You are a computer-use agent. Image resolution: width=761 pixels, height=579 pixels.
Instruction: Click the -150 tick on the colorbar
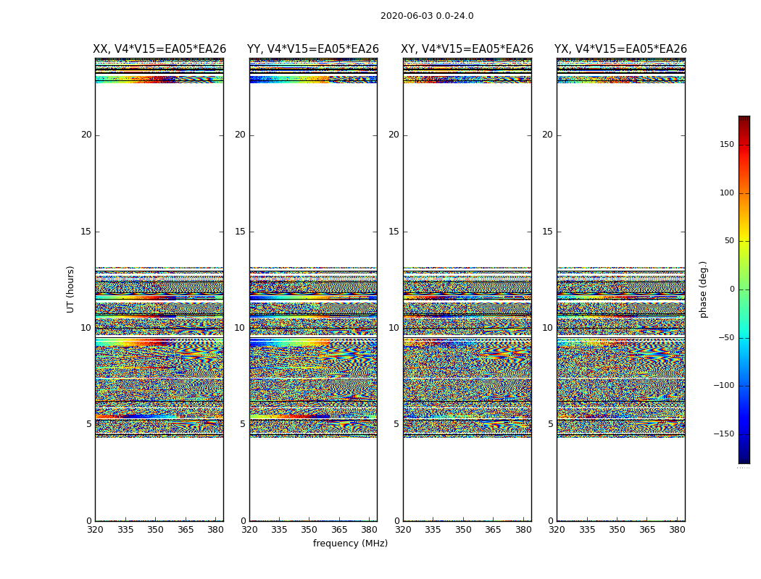point(723,434)
